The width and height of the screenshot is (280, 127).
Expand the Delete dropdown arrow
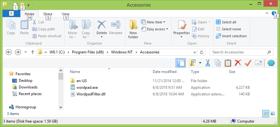pyautogui.click(x=102, y=37)
